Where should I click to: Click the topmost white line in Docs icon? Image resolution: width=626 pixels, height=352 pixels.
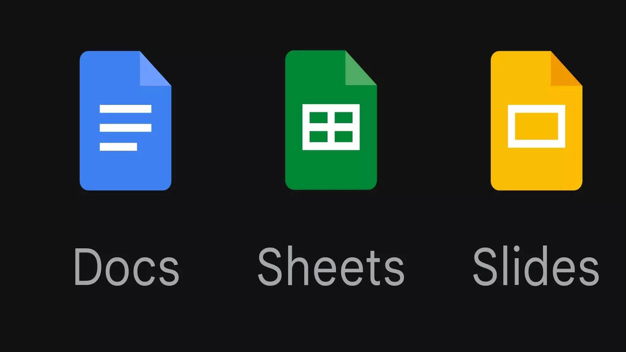click(126, 109)
